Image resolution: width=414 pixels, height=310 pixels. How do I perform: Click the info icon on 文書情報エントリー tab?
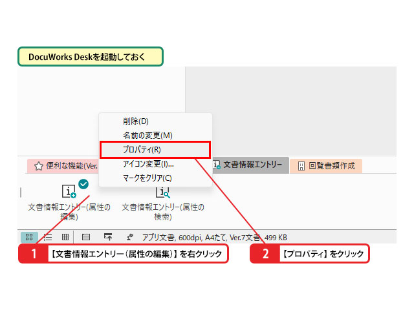pos(217,165)
